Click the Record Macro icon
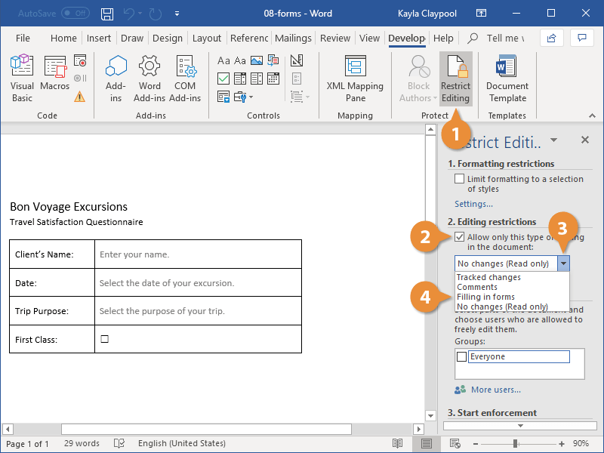This screenshot has width=604, height=453. 80,60
